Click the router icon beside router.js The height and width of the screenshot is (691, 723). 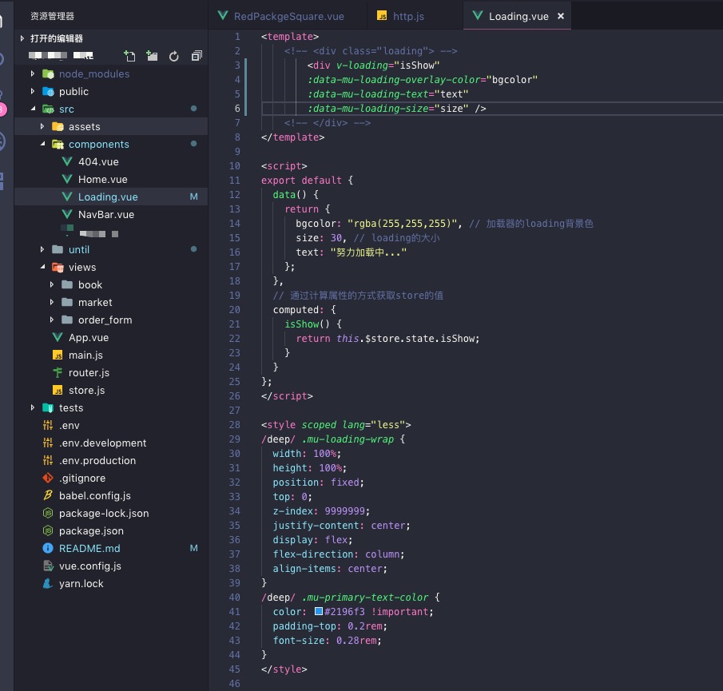(58, 372)
